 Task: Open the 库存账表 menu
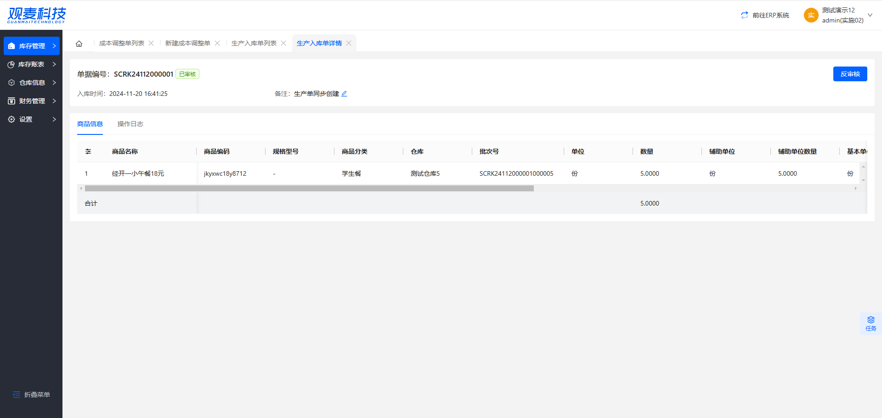coord(32,64)
